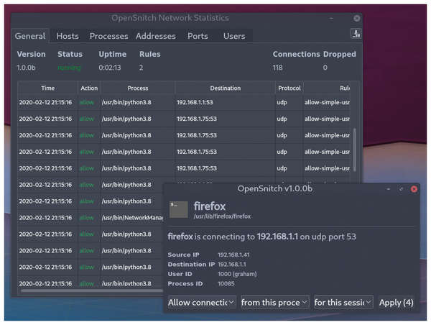Close the OpenSnitch Network Statistics window
431x325 pixels.
click(357, 18)
